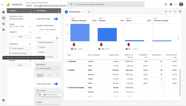Screen dimensions: 186x106
Task: Open the Google apps grid
Action: [x=166, y=4]
